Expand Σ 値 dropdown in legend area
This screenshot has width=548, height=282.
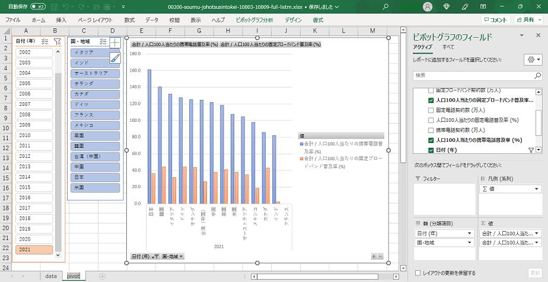[537, 189]
